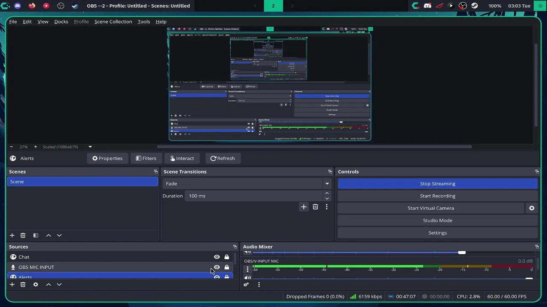Screen dimensions: 547x307
Task: Add a new source with plus icon
Action: pyautogui.click(x=12, y=284)
